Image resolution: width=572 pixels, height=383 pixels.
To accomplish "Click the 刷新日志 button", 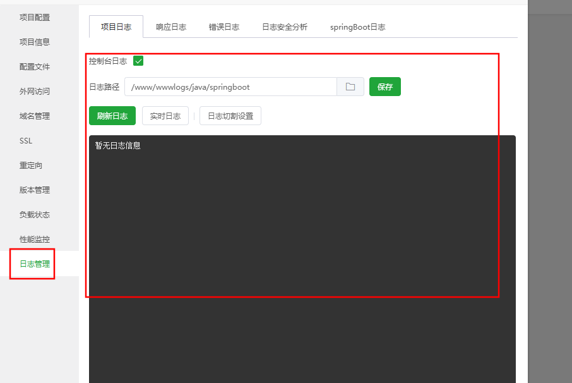I will pyautogui.click(x=112, y=116).
